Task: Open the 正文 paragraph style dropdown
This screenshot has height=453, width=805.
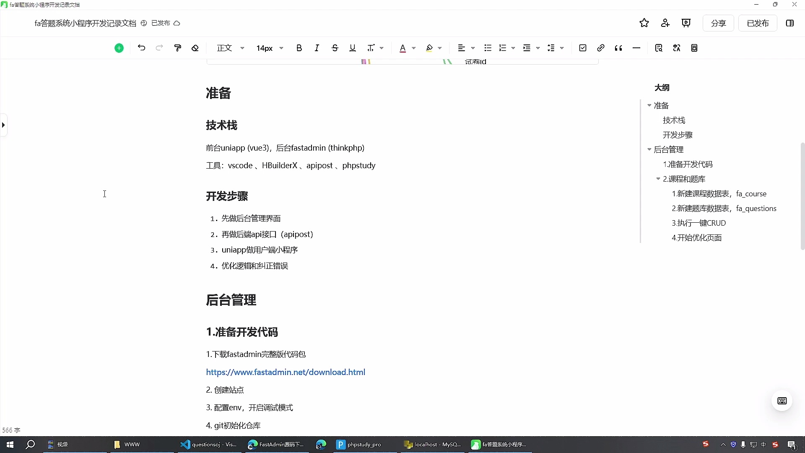Action: point(230,48)
